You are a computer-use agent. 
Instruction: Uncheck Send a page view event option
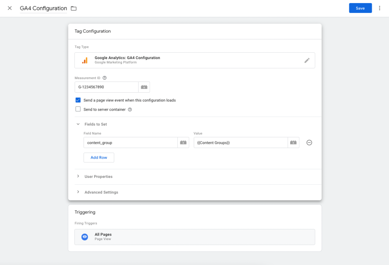(x=78, y=100)
